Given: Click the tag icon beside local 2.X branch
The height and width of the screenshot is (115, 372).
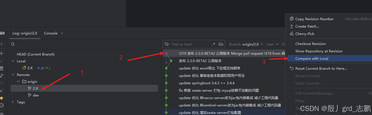Looking at the screenshot, I should coord(24,68).
